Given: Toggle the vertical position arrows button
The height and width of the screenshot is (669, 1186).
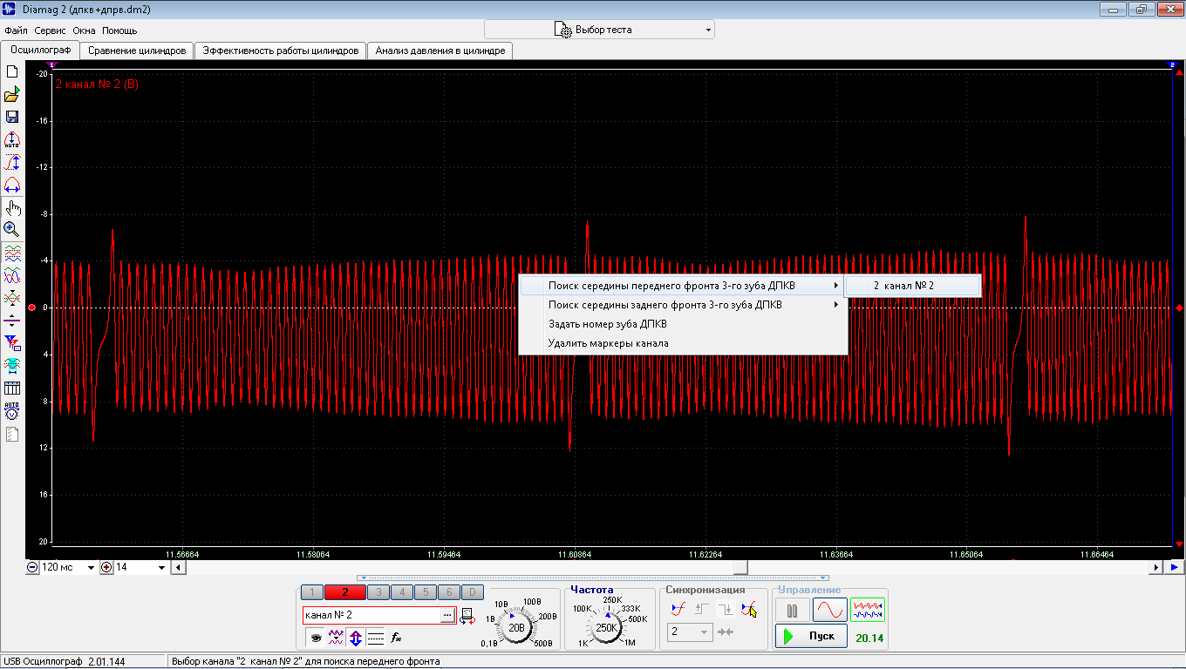Looking at the screenshot, I should coord(356,638).
